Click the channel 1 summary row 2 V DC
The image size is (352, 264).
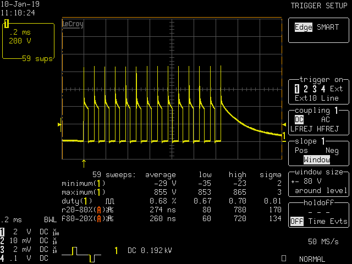29,232
